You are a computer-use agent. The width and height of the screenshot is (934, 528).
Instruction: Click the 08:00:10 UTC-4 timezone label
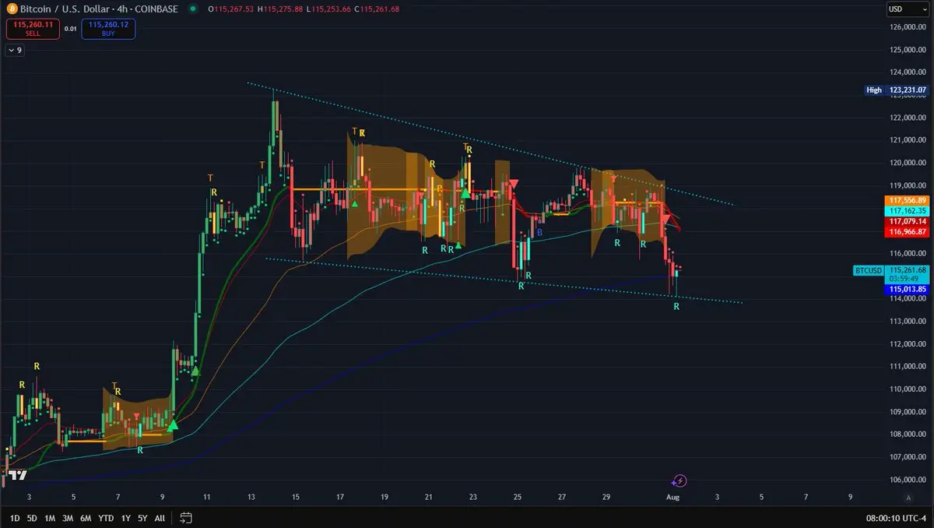click(896, 518)
